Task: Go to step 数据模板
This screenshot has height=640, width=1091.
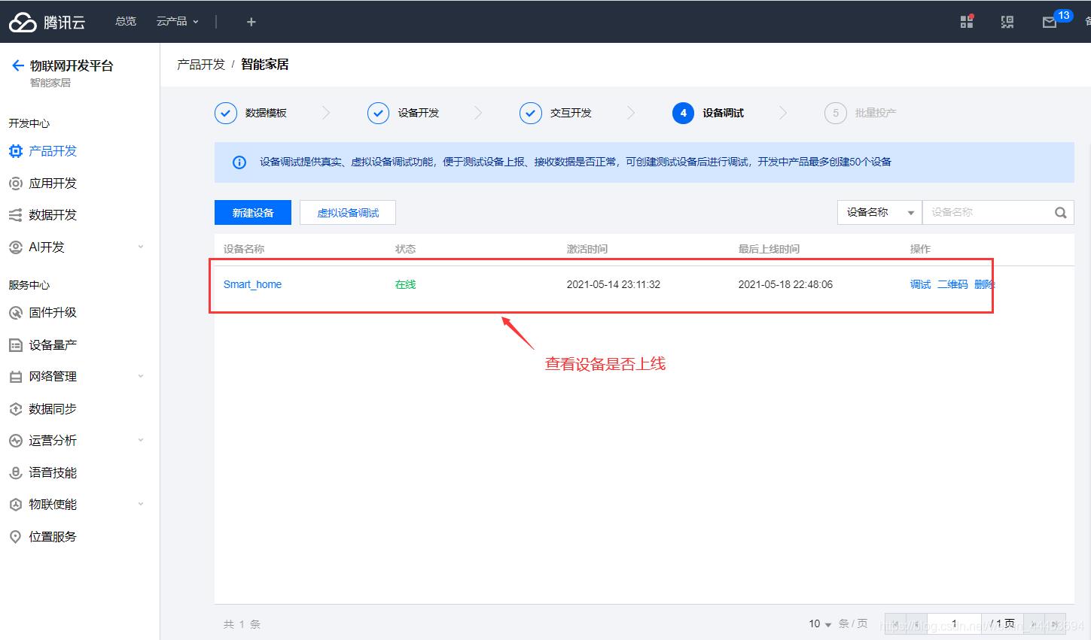Action: [x=266, y=113]
